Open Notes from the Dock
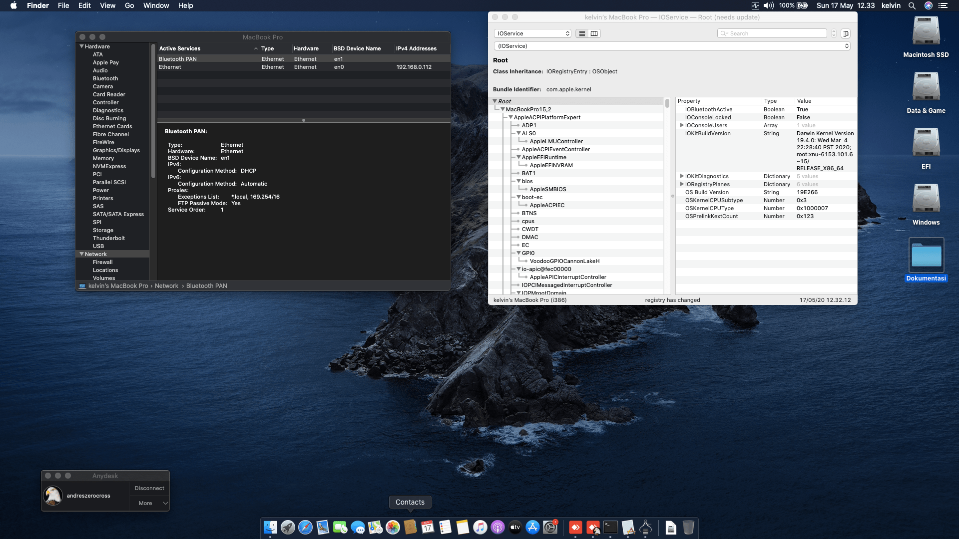Viewport: 959px width, 539px height. pos(463,527)
